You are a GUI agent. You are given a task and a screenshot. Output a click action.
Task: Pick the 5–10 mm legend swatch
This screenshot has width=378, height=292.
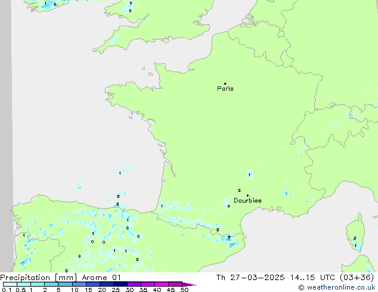coord(65,284)
